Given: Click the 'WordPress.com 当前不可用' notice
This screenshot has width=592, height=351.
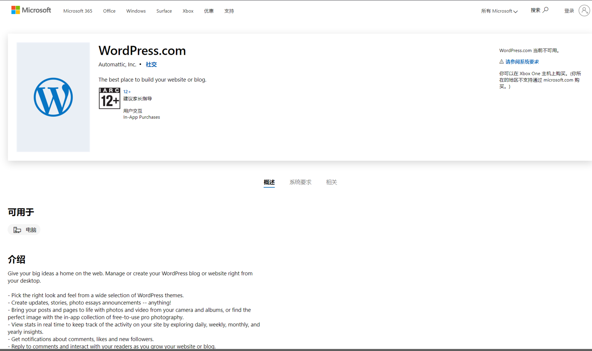Looking at the screenshot, I should [530, 51].
